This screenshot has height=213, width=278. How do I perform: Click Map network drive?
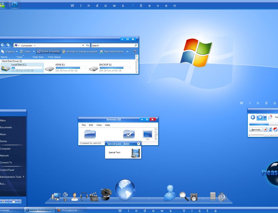(112, 51)
